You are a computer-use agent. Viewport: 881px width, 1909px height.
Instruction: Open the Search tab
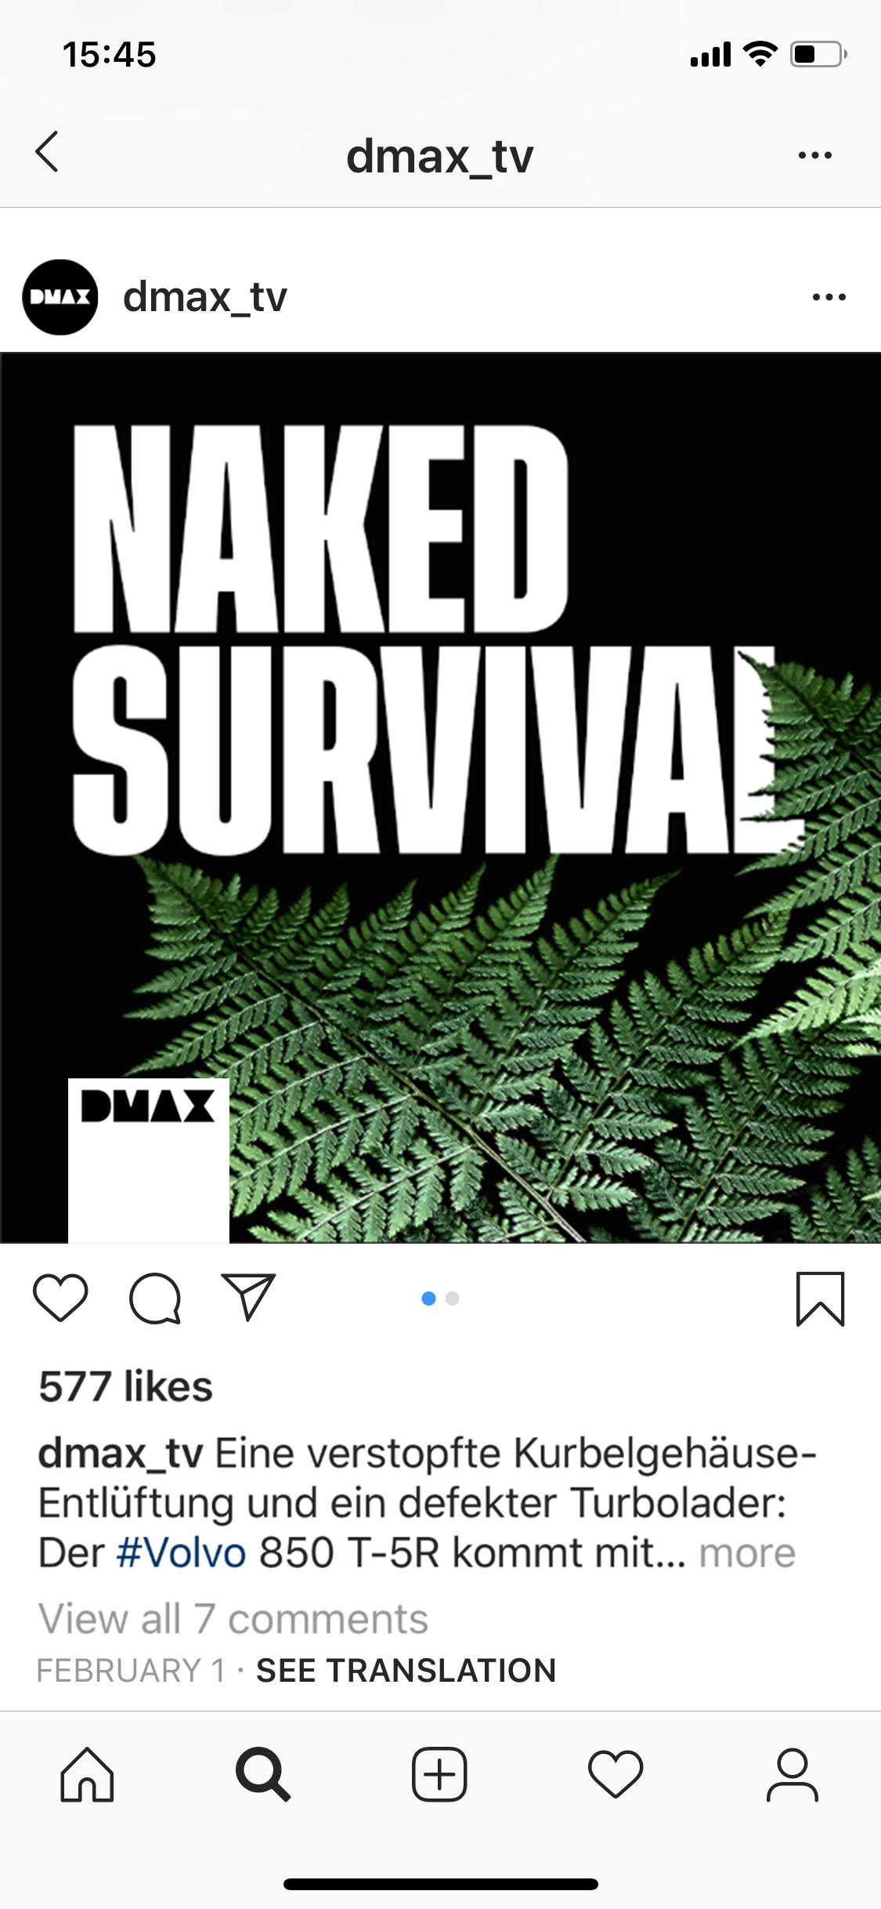pos(263,1775)
